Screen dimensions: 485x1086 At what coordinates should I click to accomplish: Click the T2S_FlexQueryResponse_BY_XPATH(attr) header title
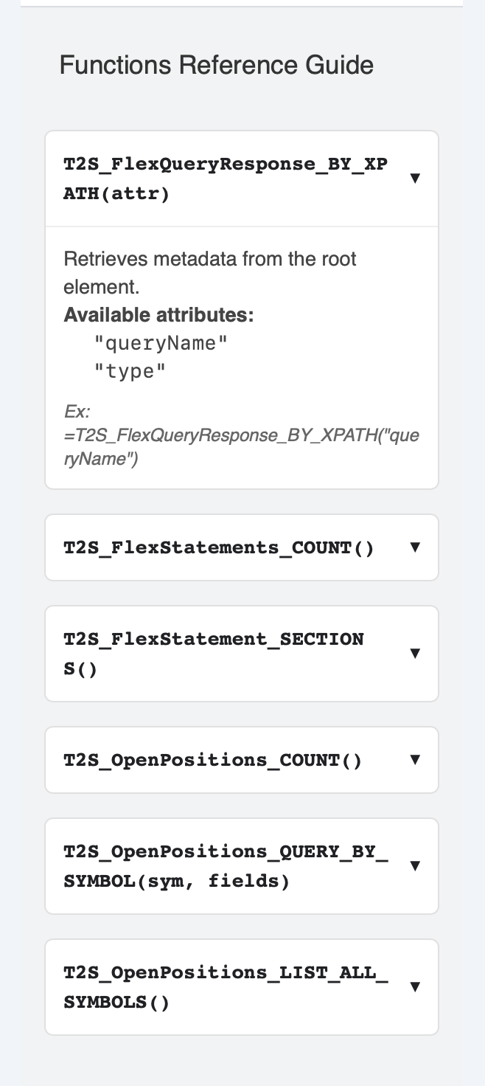pyautogui.click(x=225, y=179)
